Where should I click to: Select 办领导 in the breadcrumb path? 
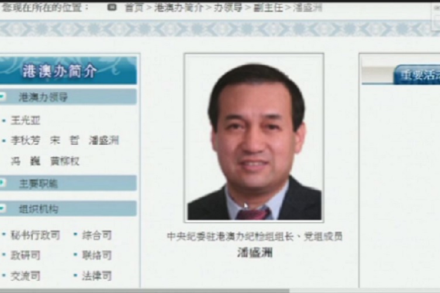coord(228,8)
